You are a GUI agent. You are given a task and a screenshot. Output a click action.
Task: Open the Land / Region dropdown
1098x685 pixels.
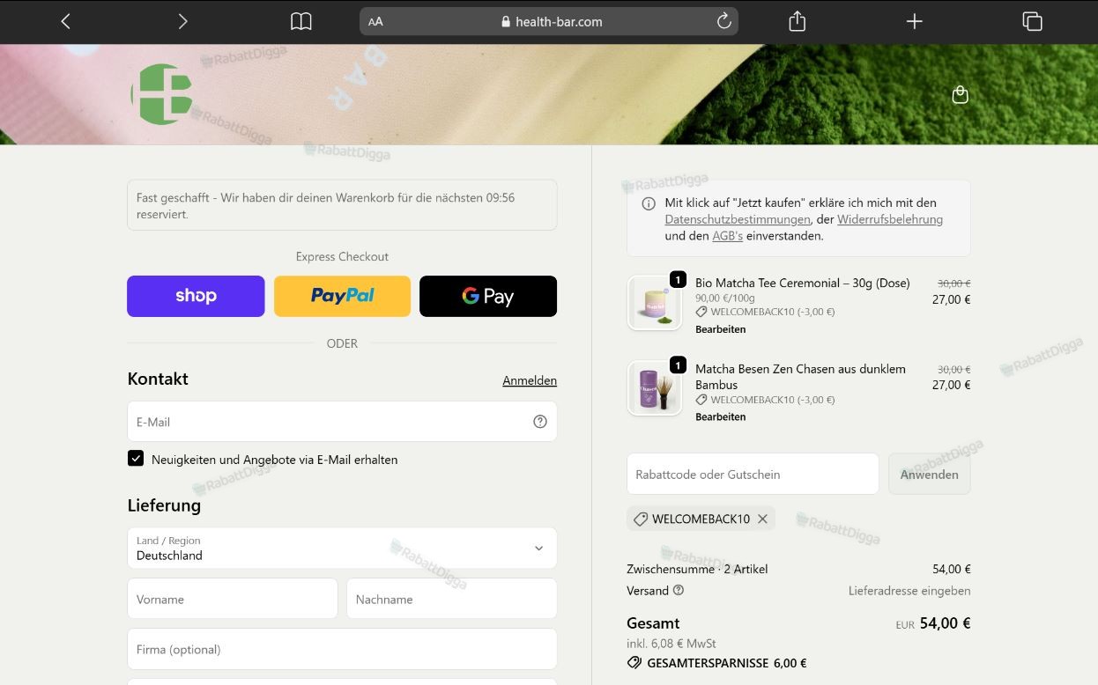click(x=342, y=548)
